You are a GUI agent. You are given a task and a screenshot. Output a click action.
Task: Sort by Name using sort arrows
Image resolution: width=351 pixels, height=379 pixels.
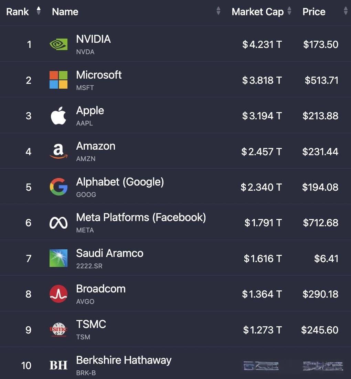coord(218,11)
